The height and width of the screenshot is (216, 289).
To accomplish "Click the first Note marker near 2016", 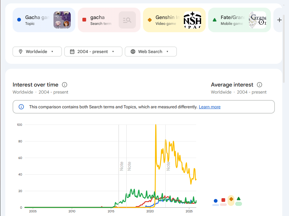I will click(x=121, y=166).
